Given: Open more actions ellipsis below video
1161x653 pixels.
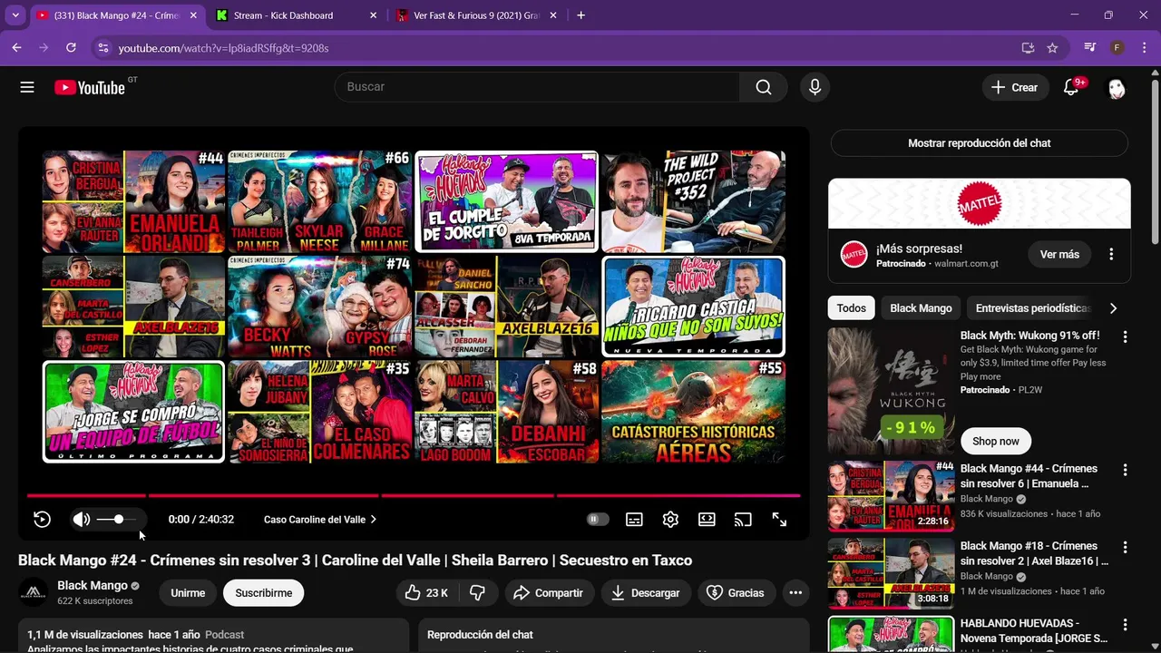Looking at the screenshot, I should point(795,593).
